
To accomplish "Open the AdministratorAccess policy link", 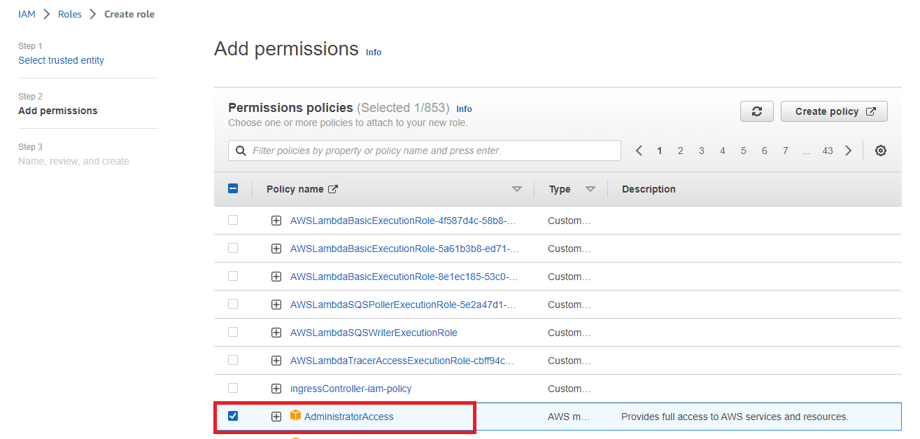I will [348, 417].
